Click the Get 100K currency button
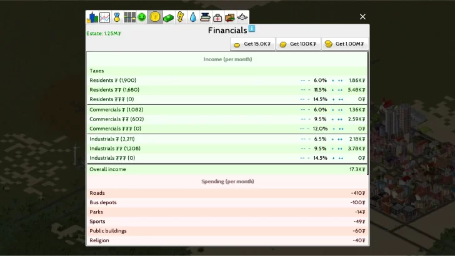Image resolution: width=455 pixels, height=256 pixels. click(x=298, y=44)
